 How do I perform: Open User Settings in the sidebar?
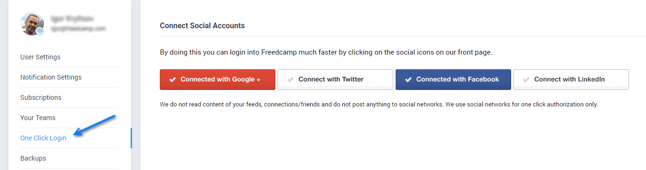[x=40, y=57]
